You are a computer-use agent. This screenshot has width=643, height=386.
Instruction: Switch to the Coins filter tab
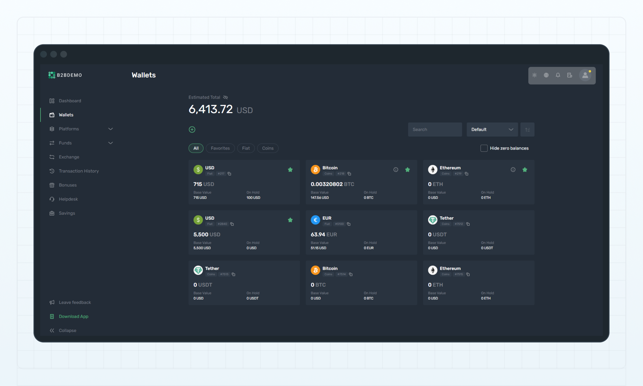pos(268,148)
